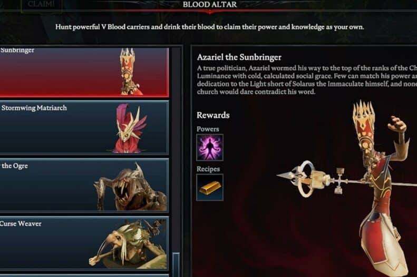The height and width of the screenshot is (277, 417).
Task: Click the purple power reward icon
Action: coord(210,147)
